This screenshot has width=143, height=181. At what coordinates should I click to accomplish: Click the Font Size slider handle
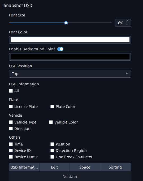(x=66, y=23)
